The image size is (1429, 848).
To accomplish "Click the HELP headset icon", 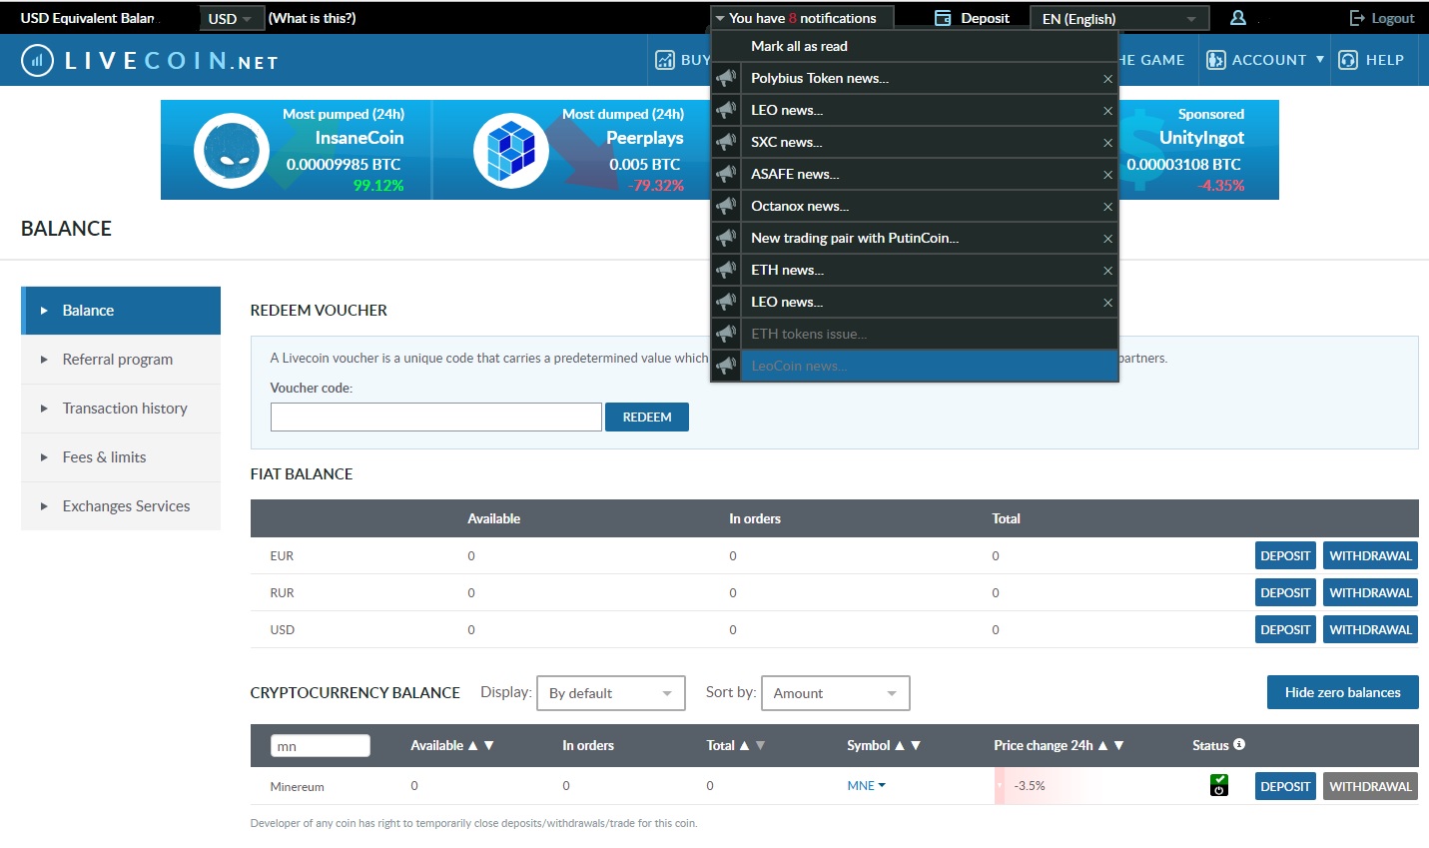I will (1348, 60).
